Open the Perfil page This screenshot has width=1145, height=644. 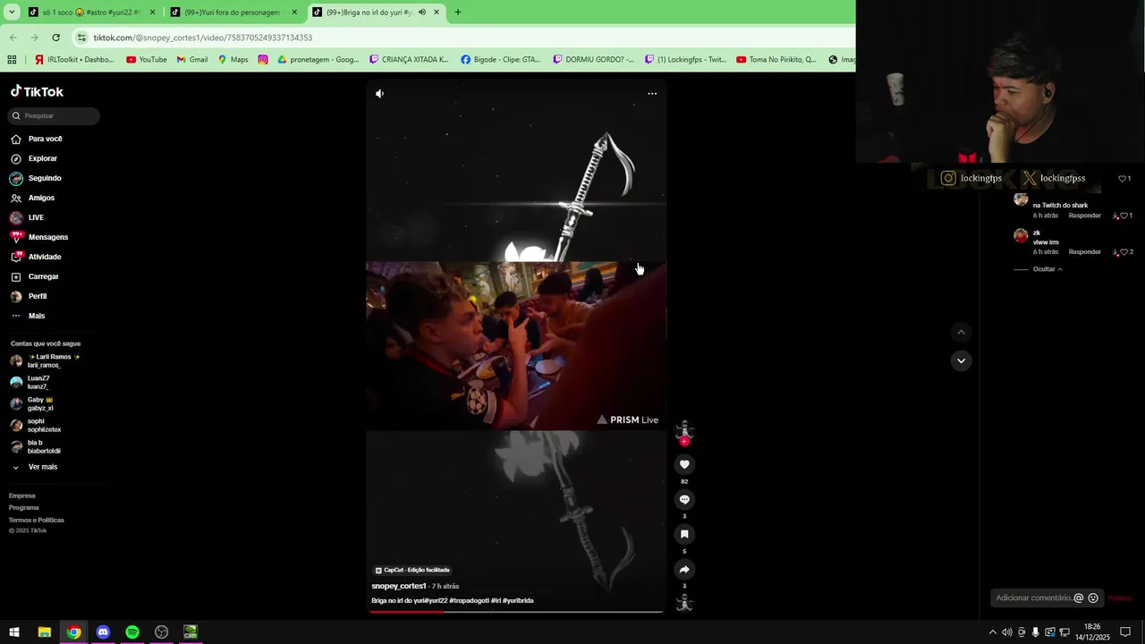(x=29, y=296)
